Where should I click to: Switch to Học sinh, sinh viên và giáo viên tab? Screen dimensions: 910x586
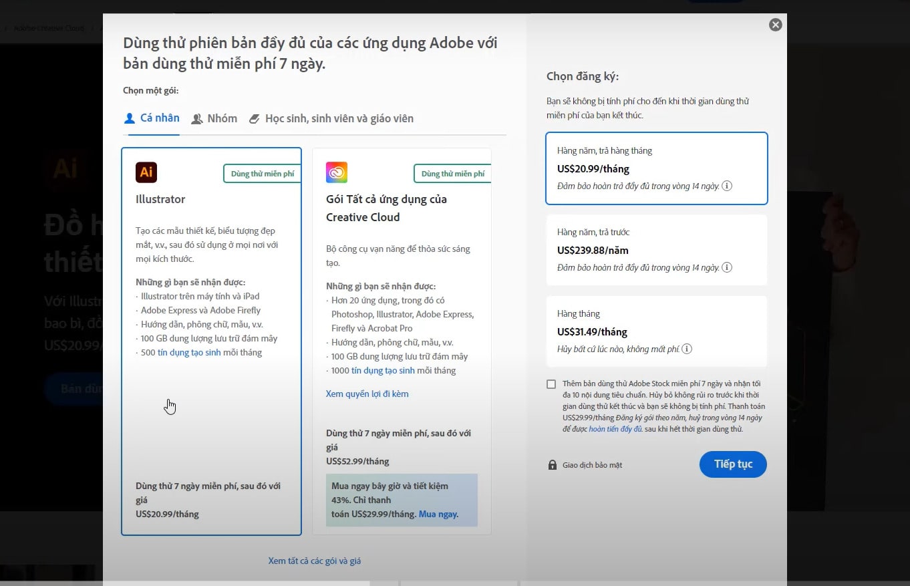331,118
